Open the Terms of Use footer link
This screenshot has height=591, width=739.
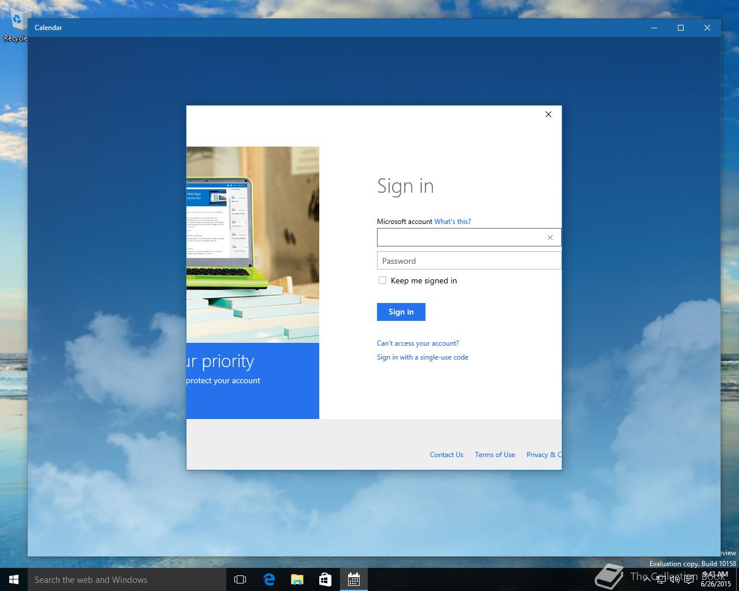click(495, 455)
